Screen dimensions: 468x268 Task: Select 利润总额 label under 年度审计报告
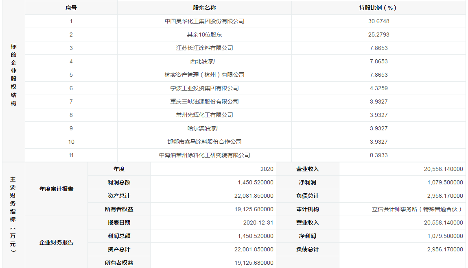click(119, 182)
